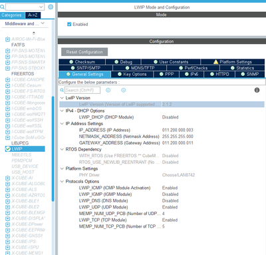Screen dimensions: 266x255
Task: Switch to A->Z sorting tab
Action: click(x=33, y=15)
